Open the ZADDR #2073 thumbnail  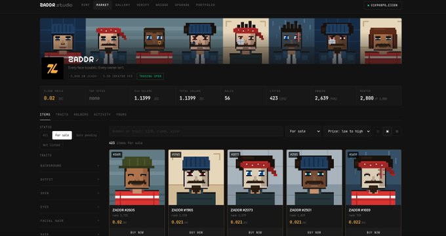pos(255,178)
